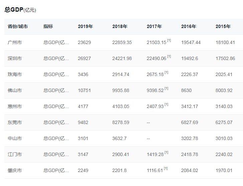Click the 东莞市 row label

point(15,122)
